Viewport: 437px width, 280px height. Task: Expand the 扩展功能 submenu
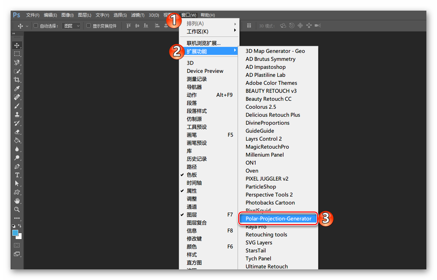pos(209,51)
